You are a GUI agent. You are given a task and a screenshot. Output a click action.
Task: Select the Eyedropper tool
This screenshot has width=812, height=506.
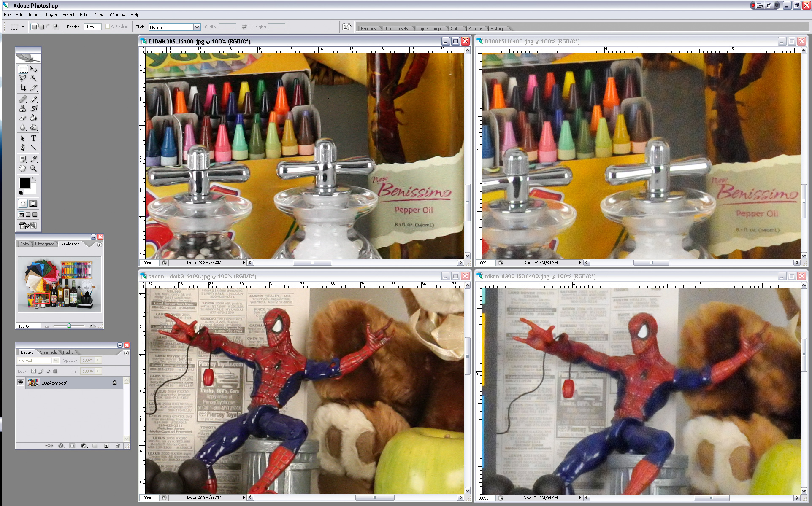[x=34, y=159]
